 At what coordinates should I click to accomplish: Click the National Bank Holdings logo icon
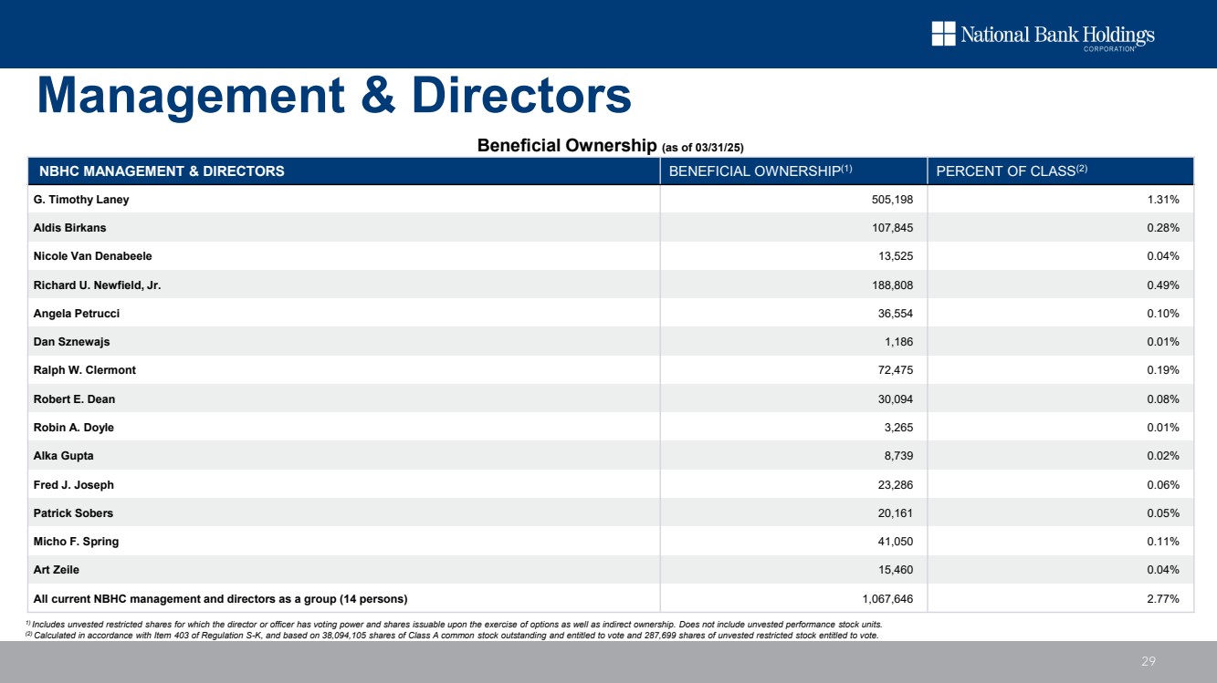pos(943,34)
